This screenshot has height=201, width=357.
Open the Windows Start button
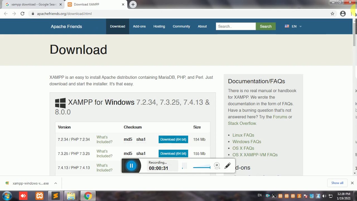pos(7,196)
